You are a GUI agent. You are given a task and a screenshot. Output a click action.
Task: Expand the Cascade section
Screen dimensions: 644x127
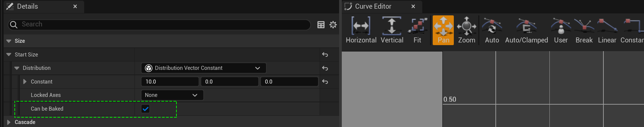[9, 122]
